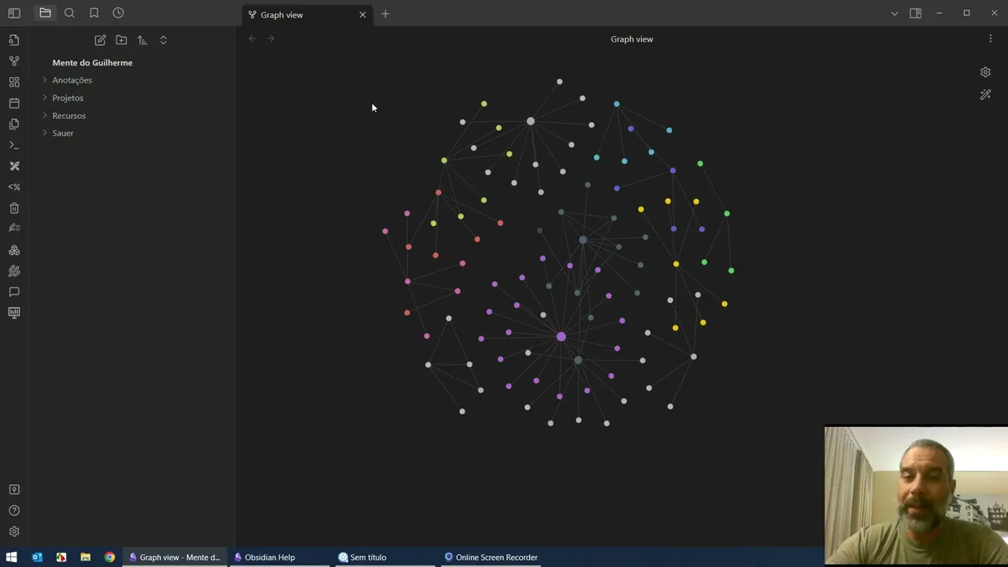The height and width of the screenshot is (567, 1008).
Task: Click the chat bubble ribbon icon
Action: click(x=14, y=292)
